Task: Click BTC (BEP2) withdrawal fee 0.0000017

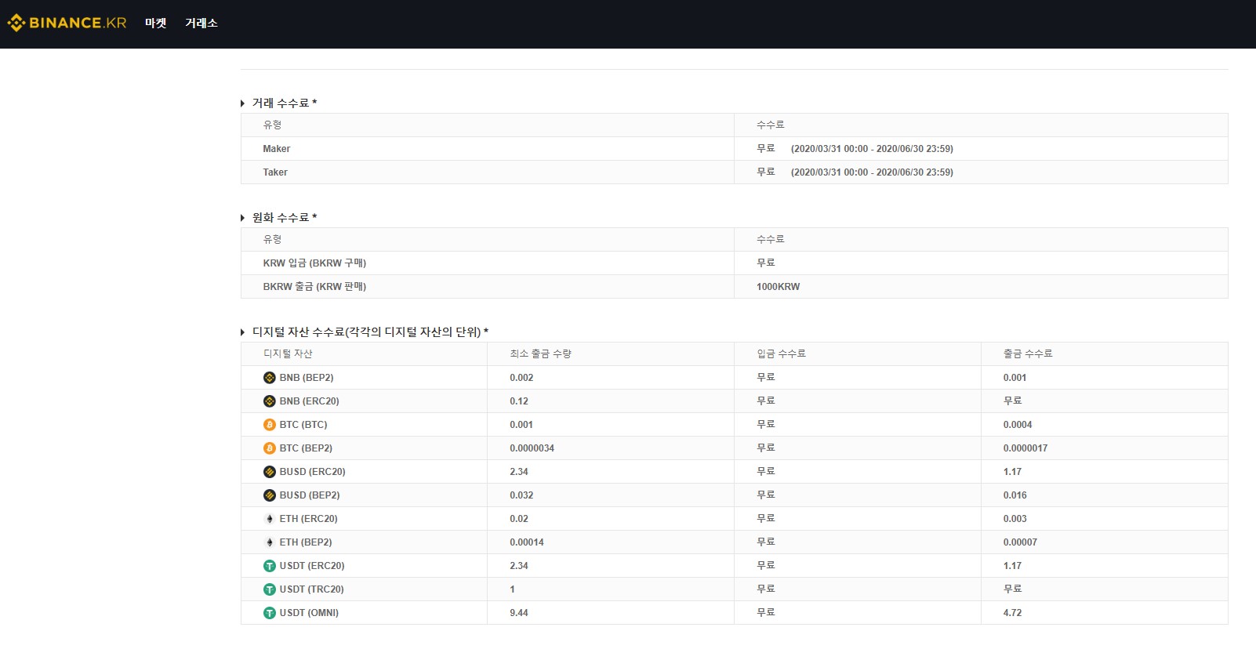Action: (x=1025, y=448)
